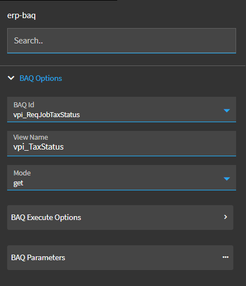Edit the View Name field
246x286 pixels.
click(122, 144)
